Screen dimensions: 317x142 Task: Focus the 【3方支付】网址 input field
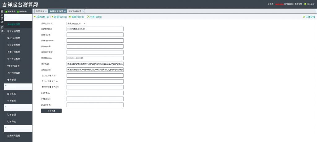[95, 75]
